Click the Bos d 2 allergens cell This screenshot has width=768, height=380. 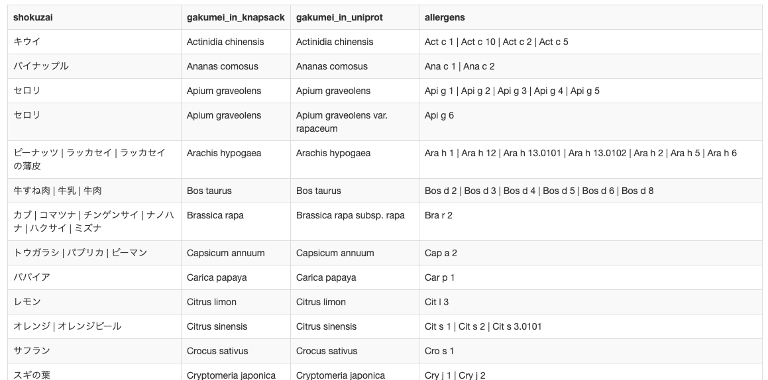pyautogui.click(x=539, y=191)
